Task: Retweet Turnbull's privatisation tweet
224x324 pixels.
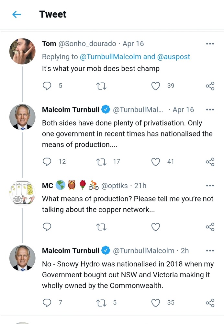Action: click(x=101, y=161)
